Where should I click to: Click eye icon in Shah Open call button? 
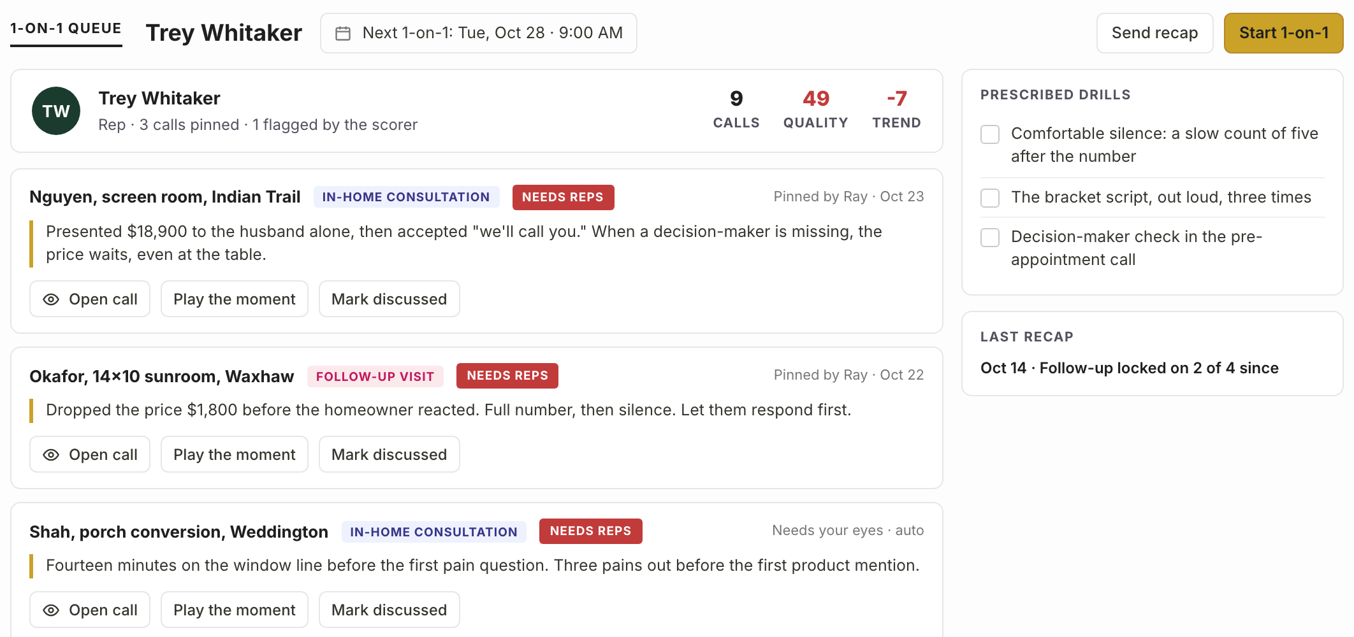click(x=51, y=610)
